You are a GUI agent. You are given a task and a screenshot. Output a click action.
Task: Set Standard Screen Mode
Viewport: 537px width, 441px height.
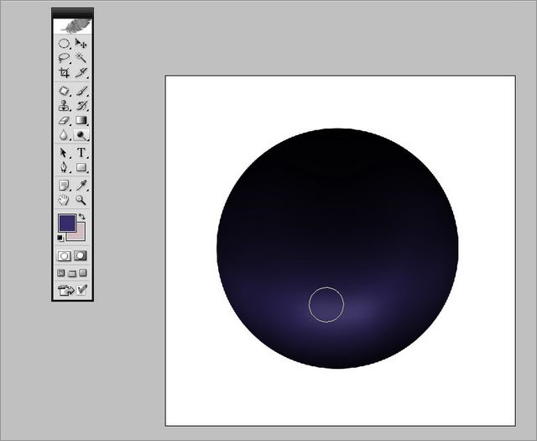61,273
